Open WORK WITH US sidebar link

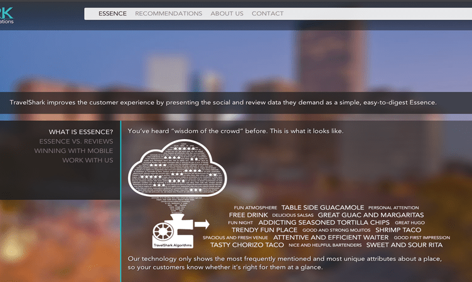(x=88, y=160)
